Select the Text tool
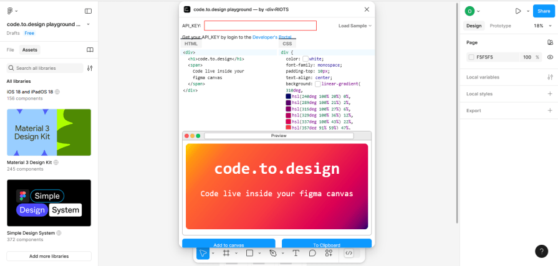This screenshot has width=558, height=266. pyautogui.click(x=296, y=253)
